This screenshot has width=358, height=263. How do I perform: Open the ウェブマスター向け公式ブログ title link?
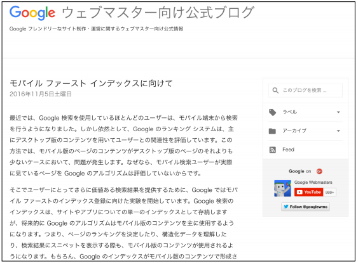click(x=158, y=13)
